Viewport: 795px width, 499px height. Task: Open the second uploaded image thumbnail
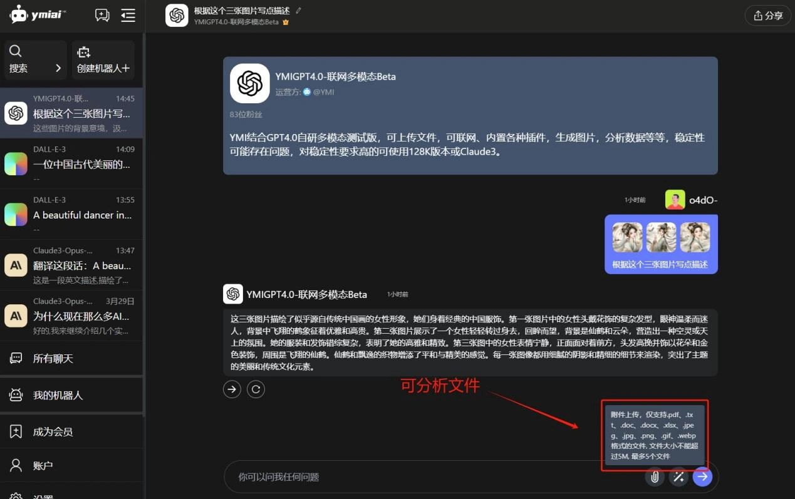[662, 237]
